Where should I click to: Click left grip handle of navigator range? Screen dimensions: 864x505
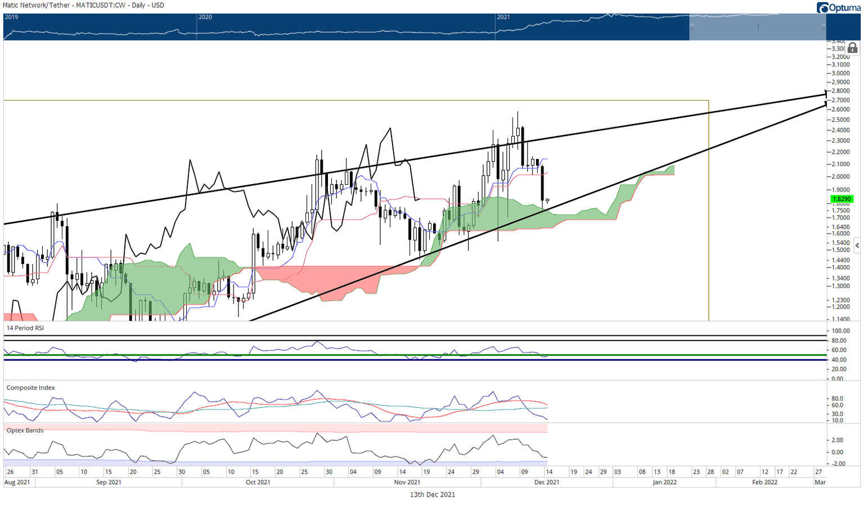(x=692, y=26)
